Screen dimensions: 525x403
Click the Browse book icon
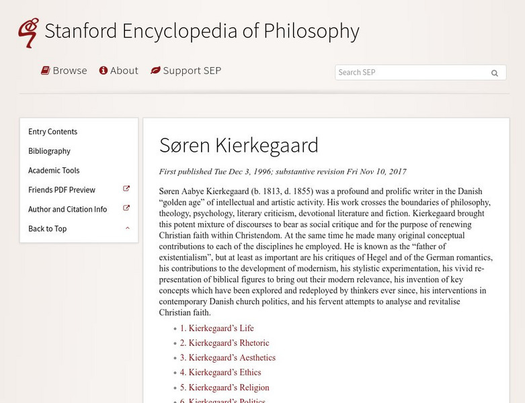pyautogui.click(x=45, y=71)
